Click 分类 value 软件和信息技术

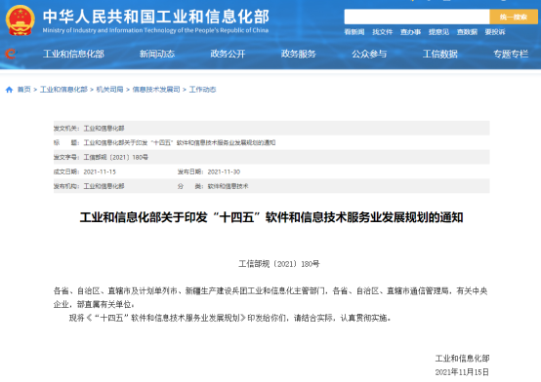228,186
